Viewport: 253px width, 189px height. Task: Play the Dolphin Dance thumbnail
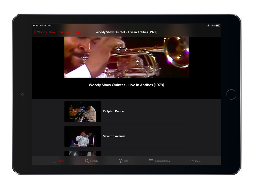click(x=83, y=112)
